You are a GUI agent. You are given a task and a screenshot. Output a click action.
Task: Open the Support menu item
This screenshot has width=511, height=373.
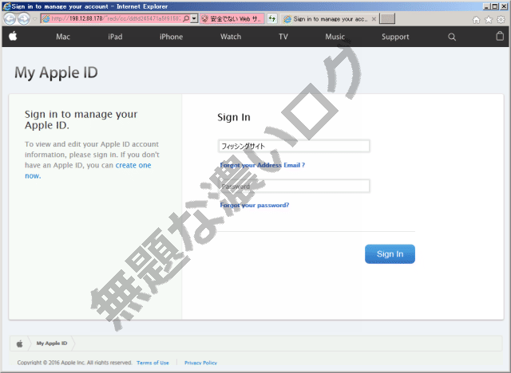pyautogui.click(x=395, y=37)
